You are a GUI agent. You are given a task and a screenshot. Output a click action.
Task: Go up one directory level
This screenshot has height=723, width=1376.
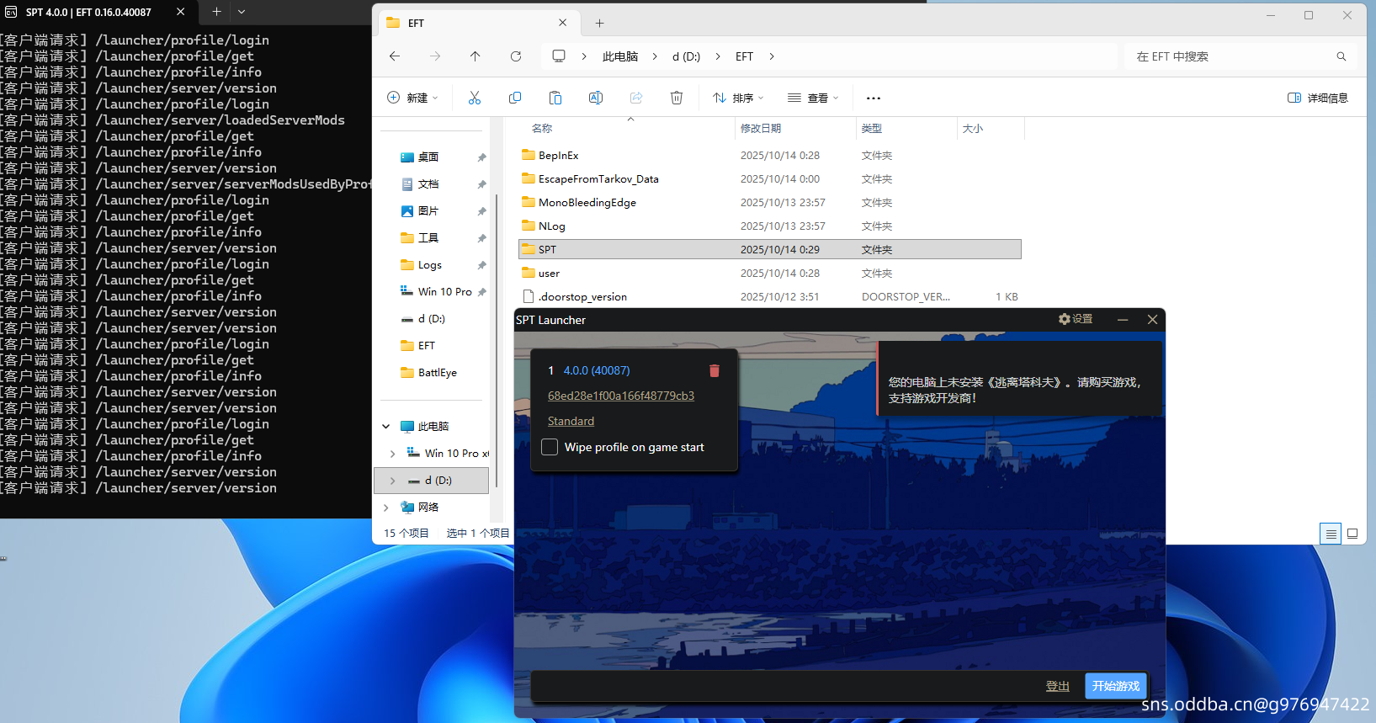[475, 56]
